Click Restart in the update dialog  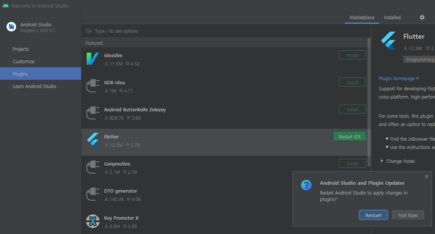374,215
